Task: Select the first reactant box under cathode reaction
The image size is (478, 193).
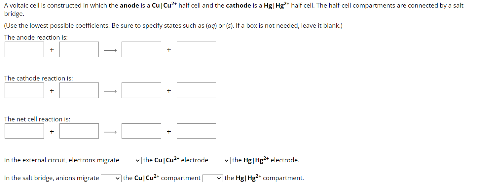Action: pyautogui.click(x=24, y=90)
